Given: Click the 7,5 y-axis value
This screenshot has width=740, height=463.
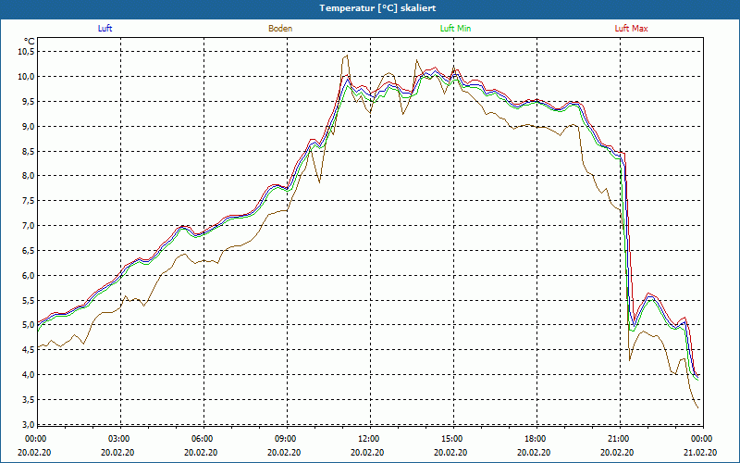Looking at the screenshot, I should pos(28,201).
